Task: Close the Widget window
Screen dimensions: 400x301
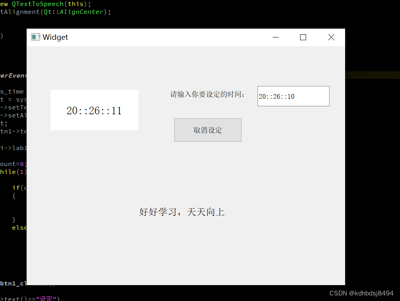Action: tap(331, 37)
